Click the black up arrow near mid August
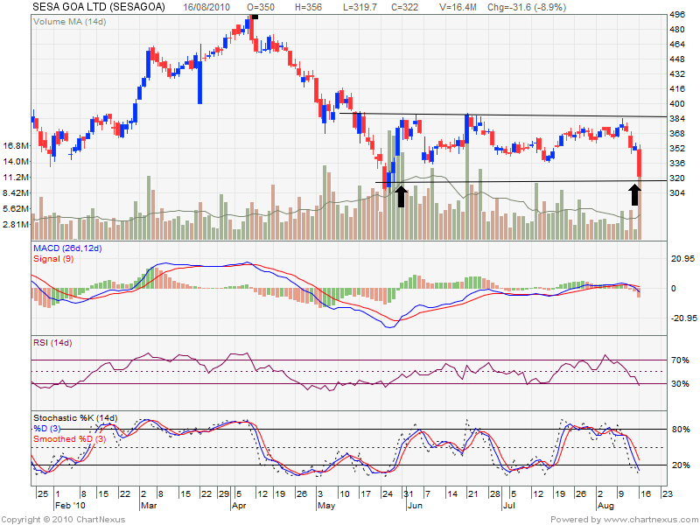700x525 pixels. click(x=635, y=194)
